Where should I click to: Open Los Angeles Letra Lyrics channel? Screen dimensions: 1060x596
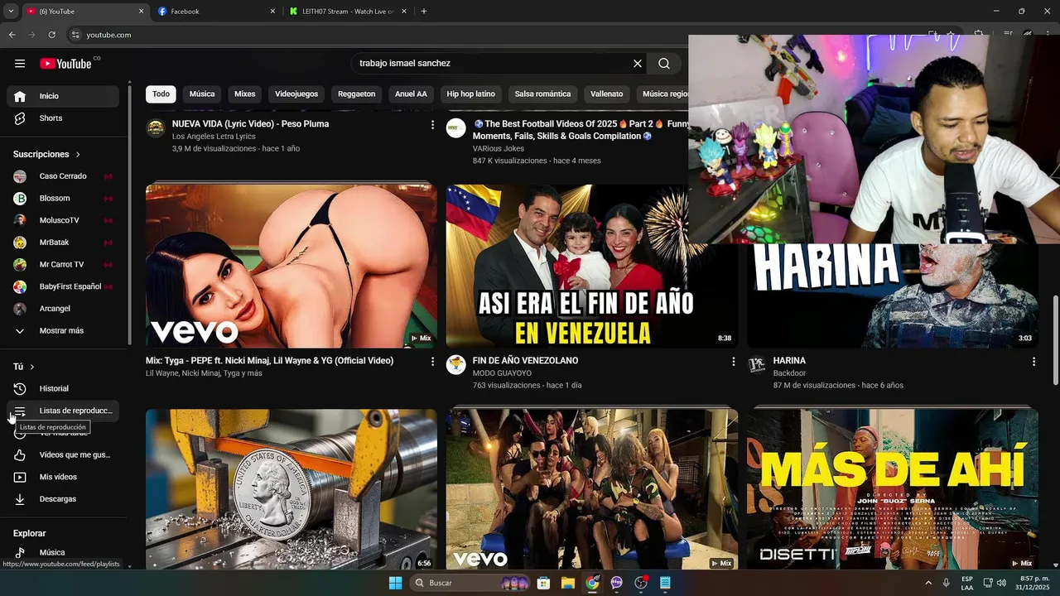coord(214,137)
